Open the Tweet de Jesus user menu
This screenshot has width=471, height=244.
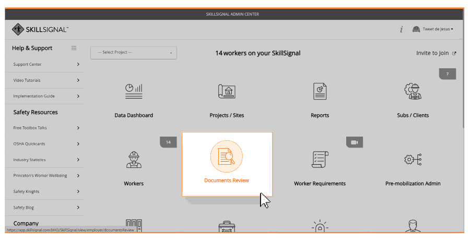click(433, 29)
